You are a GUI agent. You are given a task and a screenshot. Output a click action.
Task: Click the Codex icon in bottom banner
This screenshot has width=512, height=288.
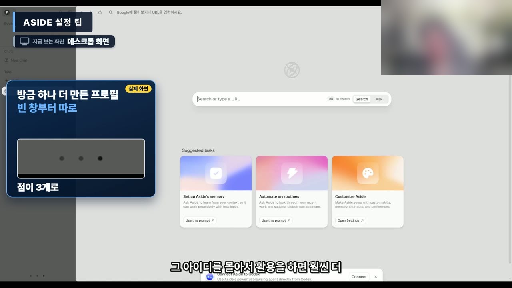210,277
